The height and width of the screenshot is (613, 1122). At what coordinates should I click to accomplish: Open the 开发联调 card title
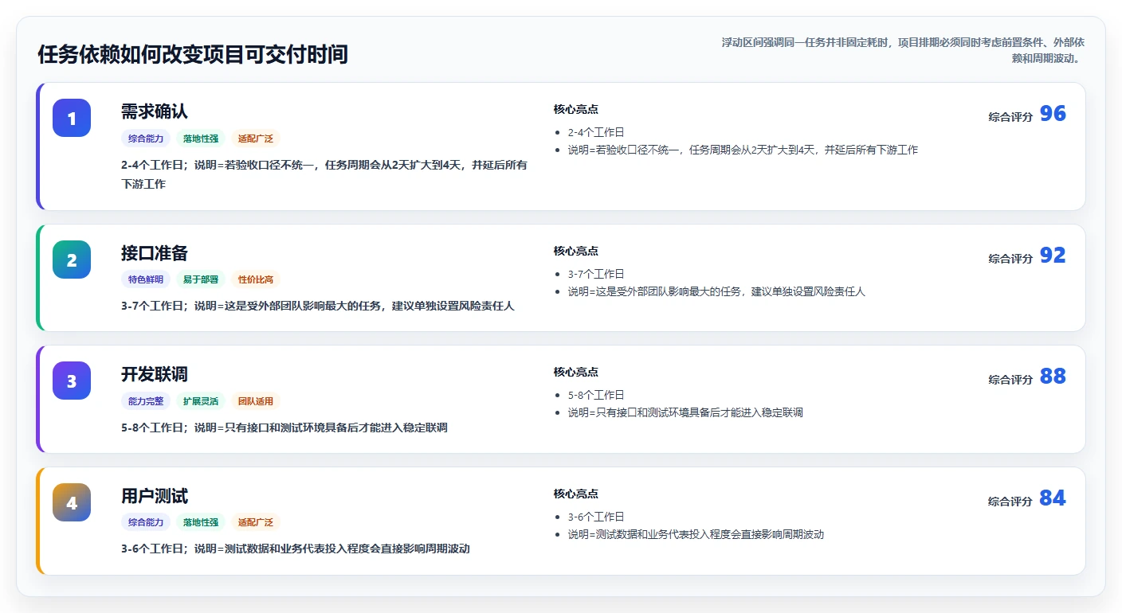pyautogui.click(x=155, y=374)
